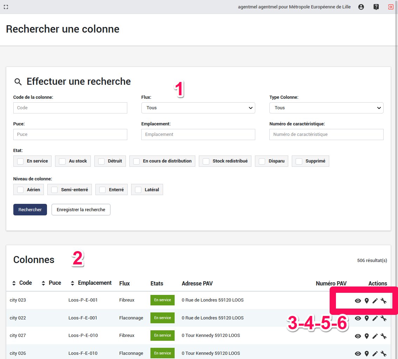Focus the 'Code de la colonne' input field
Screen dimensions: 398x359
pyautogui.click(x=70, y=108)
